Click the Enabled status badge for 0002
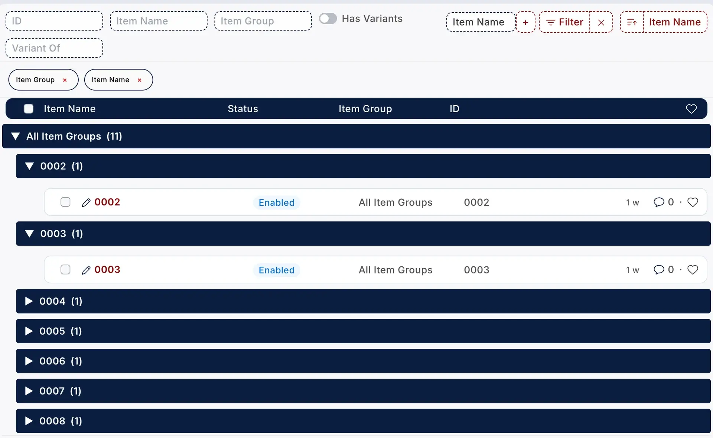This screenshot has height=438, width=713. [277, 202]
